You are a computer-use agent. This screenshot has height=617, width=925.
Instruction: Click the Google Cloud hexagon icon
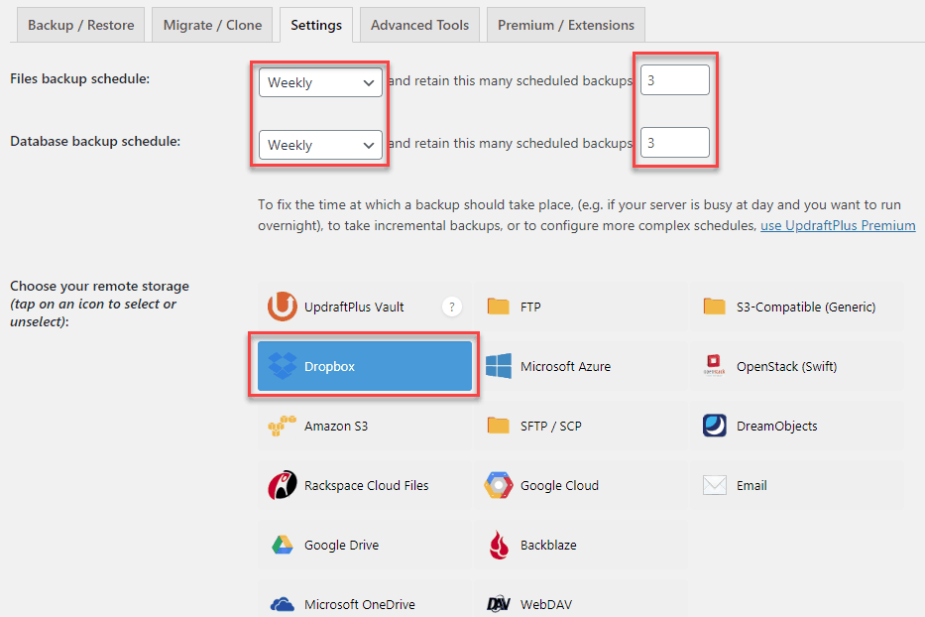pyautogui.click(x=499, y=485)
